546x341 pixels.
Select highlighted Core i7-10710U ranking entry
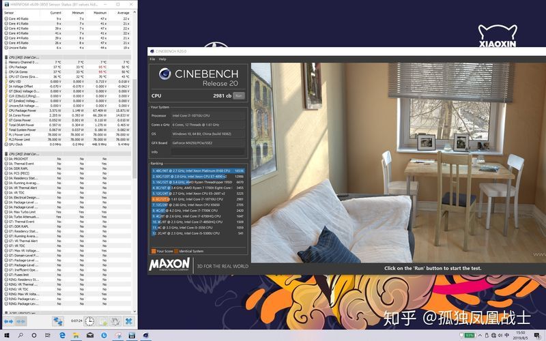[198, 199]
